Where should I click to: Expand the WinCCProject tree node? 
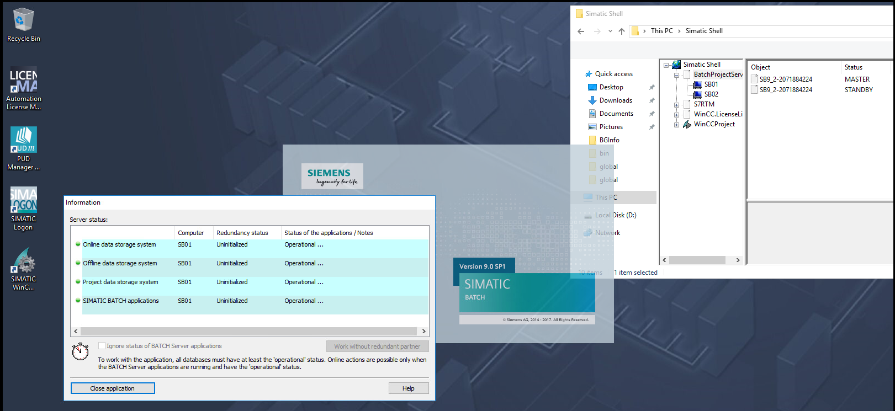tap(676, 124)
